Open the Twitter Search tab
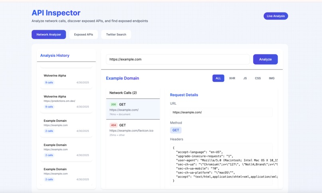 pyautogui.click(x=116, y=34)
